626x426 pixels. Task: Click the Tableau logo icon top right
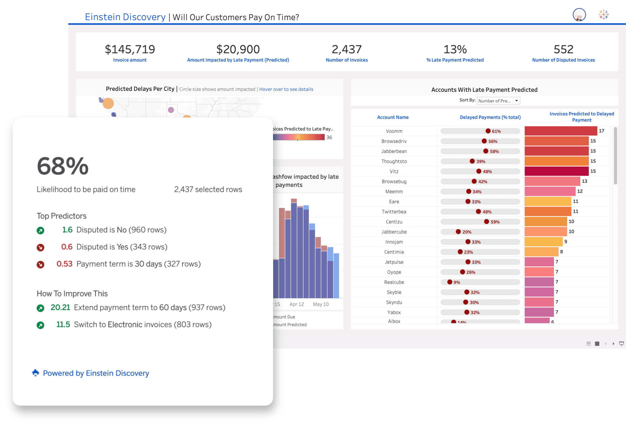click(x=604, y=15)
